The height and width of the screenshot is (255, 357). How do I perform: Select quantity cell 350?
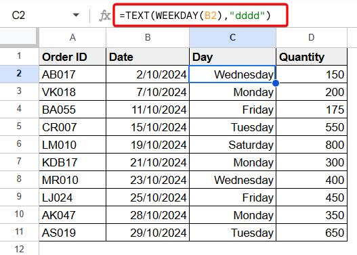pos(312,215)
